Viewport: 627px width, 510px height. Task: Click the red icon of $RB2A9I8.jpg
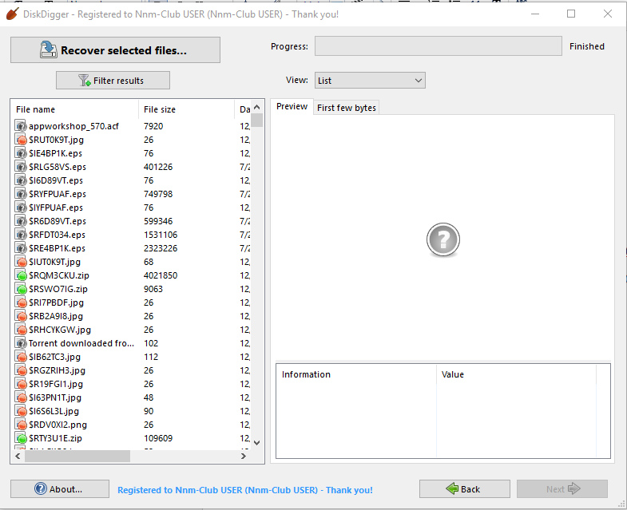pyautogui.click(x=21, y=316)
